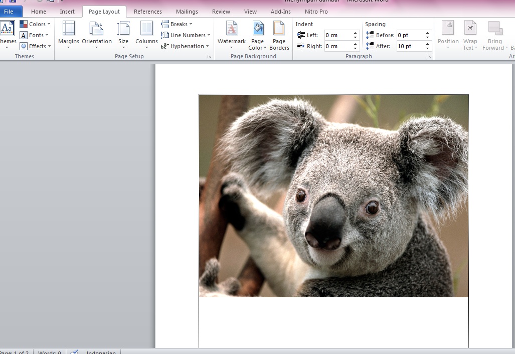
Task: Click the spell check status icon
Action: (x=74, y=352)
